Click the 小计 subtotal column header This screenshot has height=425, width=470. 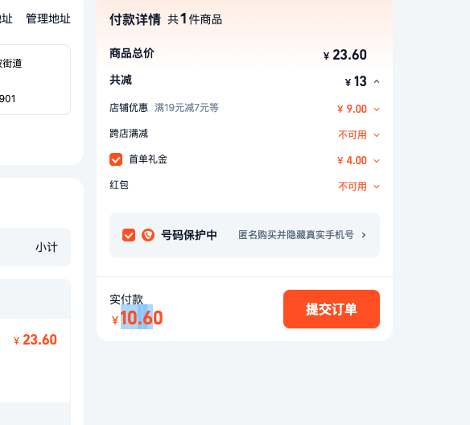(x=47, y=247)
